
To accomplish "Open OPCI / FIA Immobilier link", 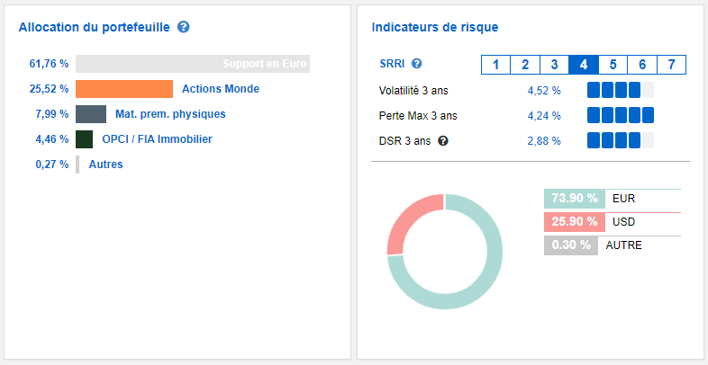I will click(157, 139).
